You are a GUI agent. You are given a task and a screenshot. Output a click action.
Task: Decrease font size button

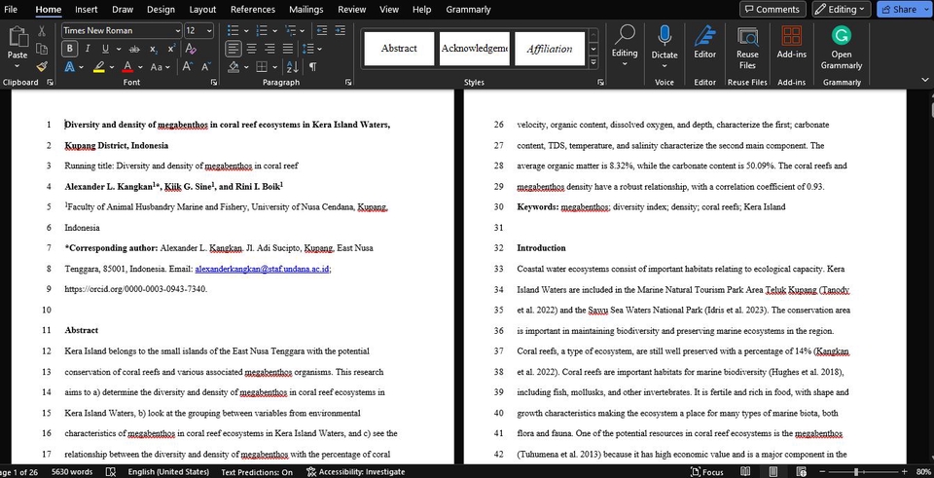(x=205, y=67)
